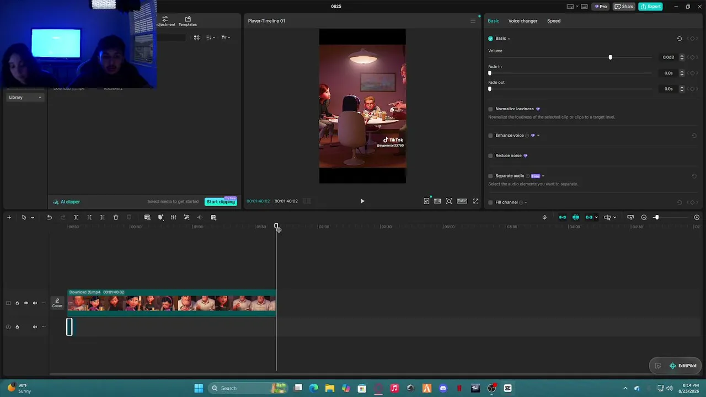Mute the audio track speaker
The width and height of the screenshot is (706, 397).
[x=35, y=327]
